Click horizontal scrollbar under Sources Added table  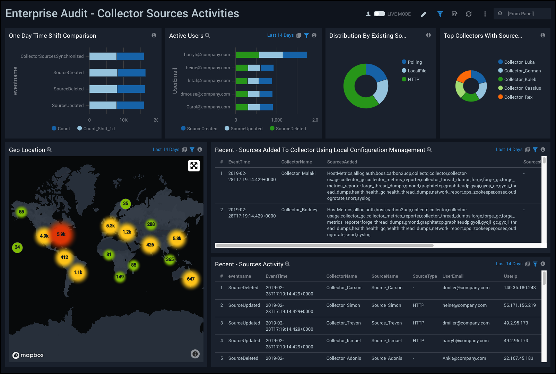click(x=324, y=246)
